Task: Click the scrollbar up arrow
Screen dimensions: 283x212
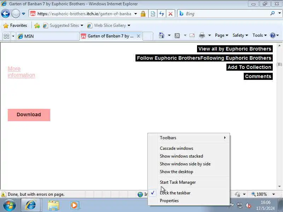Action: [279, 46]
